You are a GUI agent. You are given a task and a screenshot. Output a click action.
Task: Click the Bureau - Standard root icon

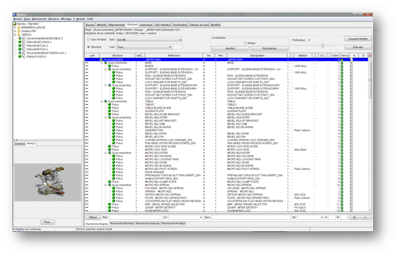point(15,24)
